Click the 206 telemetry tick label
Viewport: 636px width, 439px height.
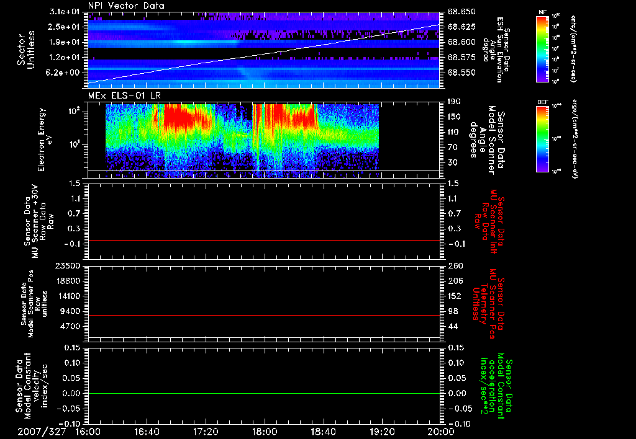tap(455, 281)
